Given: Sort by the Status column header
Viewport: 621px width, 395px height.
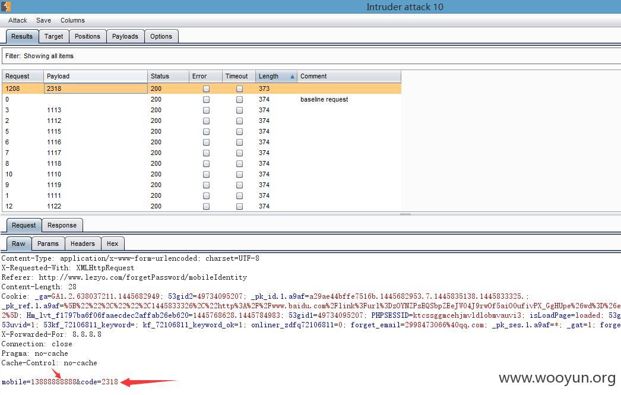Looking at the screenshot, I should point(169,76).
